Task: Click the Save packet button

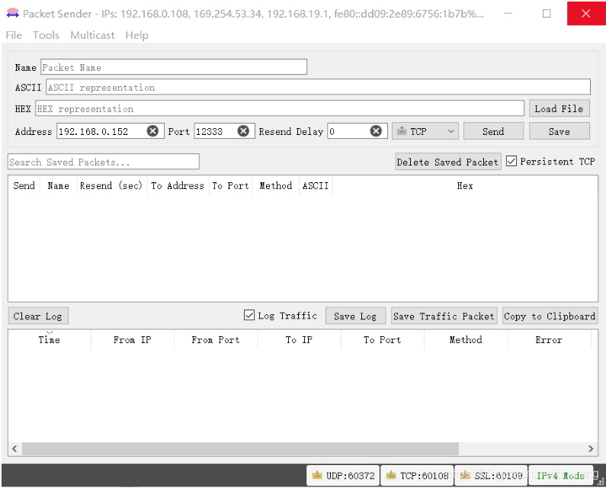Action: (560, 131)
